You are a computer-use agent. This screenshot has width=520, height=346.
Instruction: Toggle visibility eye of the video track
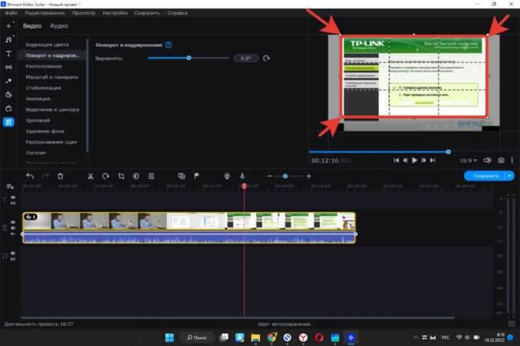12,223
